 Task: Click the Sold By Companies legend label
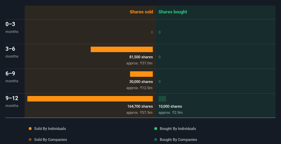point(51,140)
